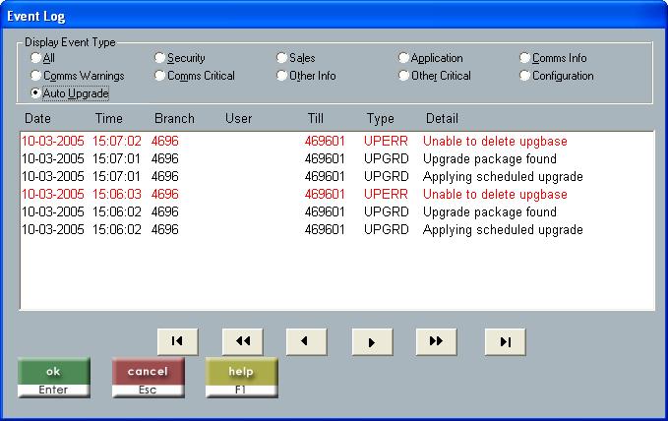Viewport: 668px width, 421px height.
Task: Click the Event Log title bar
Action: coord(334,16)
